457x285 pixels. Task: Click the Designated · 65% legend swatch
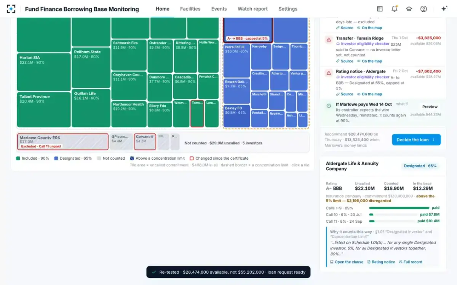point(56,158)
